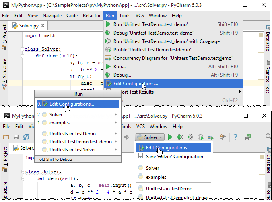Click the Concurrency Diagram toolbar icon
Image resolution: width=272 pixels, height=202 pixels.
coord(211,137)
